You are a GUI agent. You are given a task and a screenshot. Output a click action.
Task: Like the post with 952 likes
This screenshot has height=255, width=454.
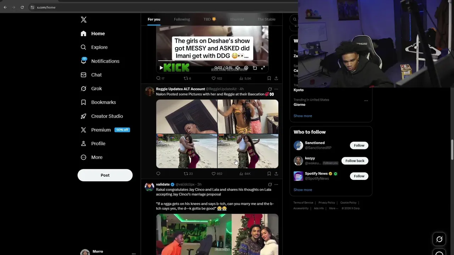(x=217, y=174)
